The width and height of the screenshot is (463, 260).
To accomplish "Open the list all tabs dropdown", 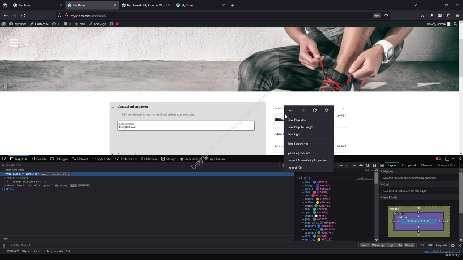I will 415,5.
